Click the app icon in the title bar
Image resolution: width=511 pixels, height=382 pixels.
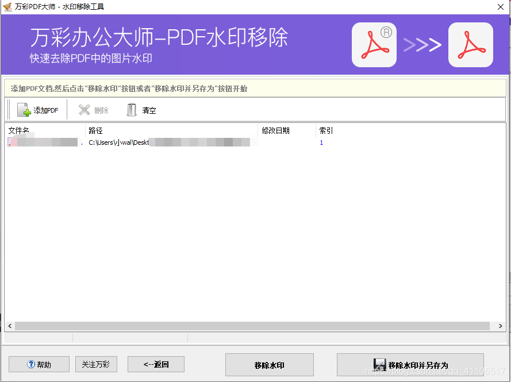point(6,6)
